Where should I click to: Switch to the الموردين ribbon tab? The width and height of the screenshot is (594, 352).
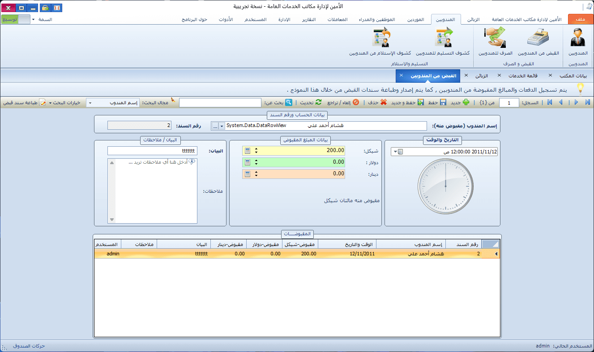pyautogui.click(x=416, y=20)
